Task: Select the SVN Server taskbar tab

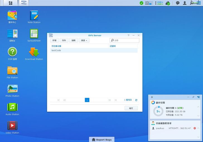Action: (x=24, y=3)
